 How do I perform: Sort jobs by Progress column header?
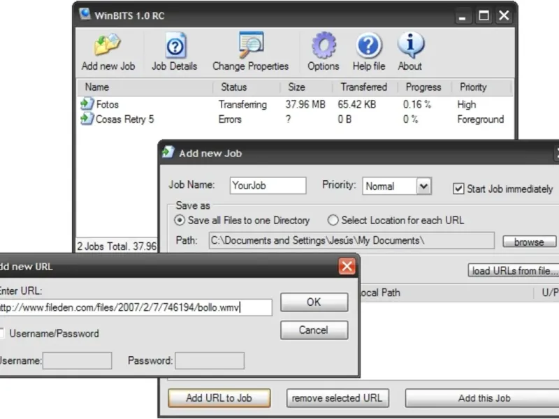pos(424,87)
